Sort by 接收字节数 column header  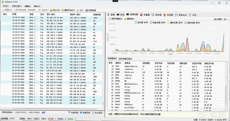(210, 63)
